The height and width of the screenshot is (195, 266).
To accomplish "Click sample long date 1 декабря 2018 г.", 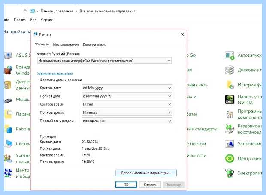I will click(x=96, y=148).
